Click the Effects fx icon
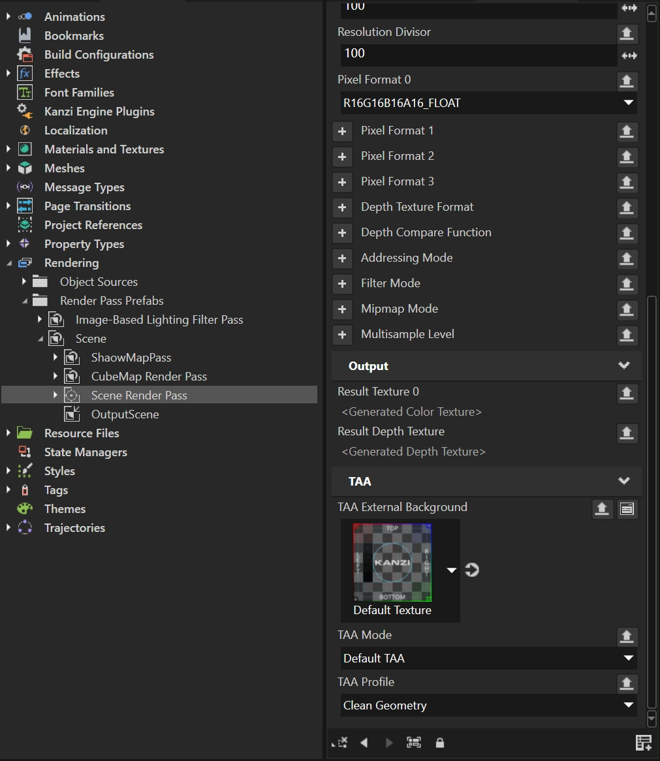This screenshot has height=761, width=660. 25,73
